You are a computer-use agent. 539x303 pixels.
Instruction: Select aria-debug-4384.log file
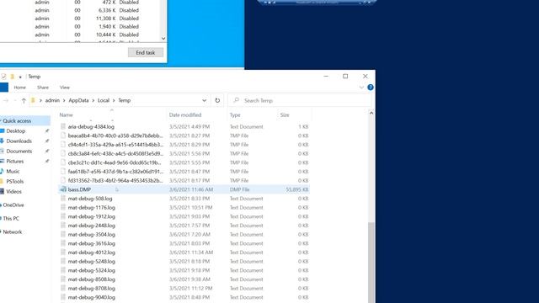tap(184, 126)
